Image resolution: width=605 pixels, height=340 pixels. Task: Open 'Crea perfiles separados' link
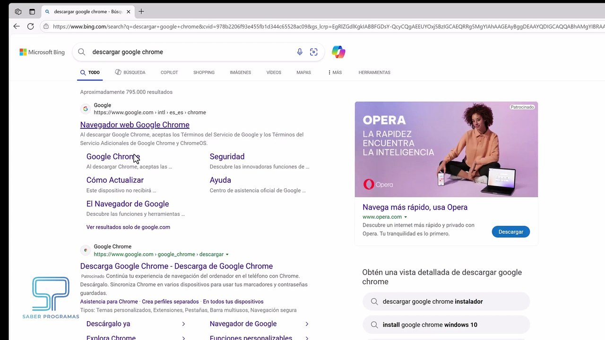coord(170,302)
